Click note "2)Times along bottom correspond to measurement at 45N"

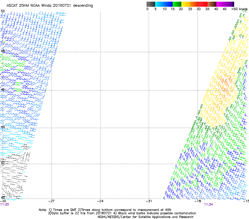[x=124, y=210]
